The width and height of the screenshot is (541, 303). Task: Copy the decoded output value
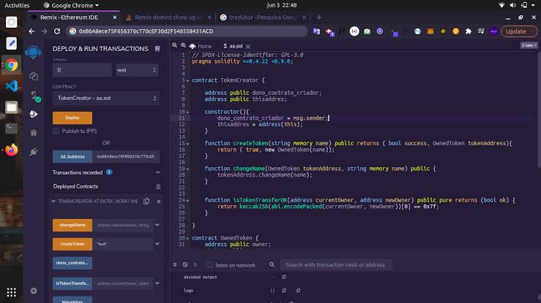pyautogui.click(x=284, y=277)
